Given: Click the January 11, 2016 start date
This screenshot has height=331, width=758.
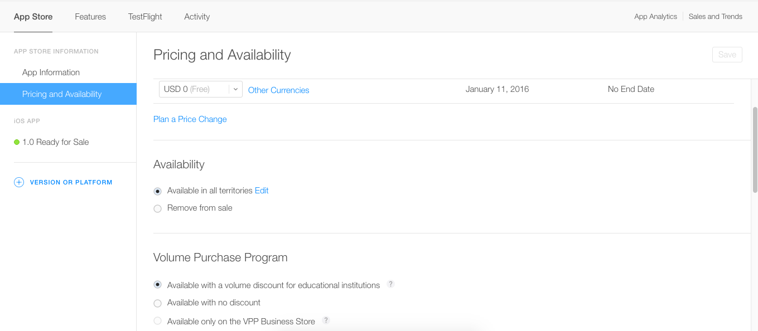Looking at the screenshot, I should coord(498,89).
